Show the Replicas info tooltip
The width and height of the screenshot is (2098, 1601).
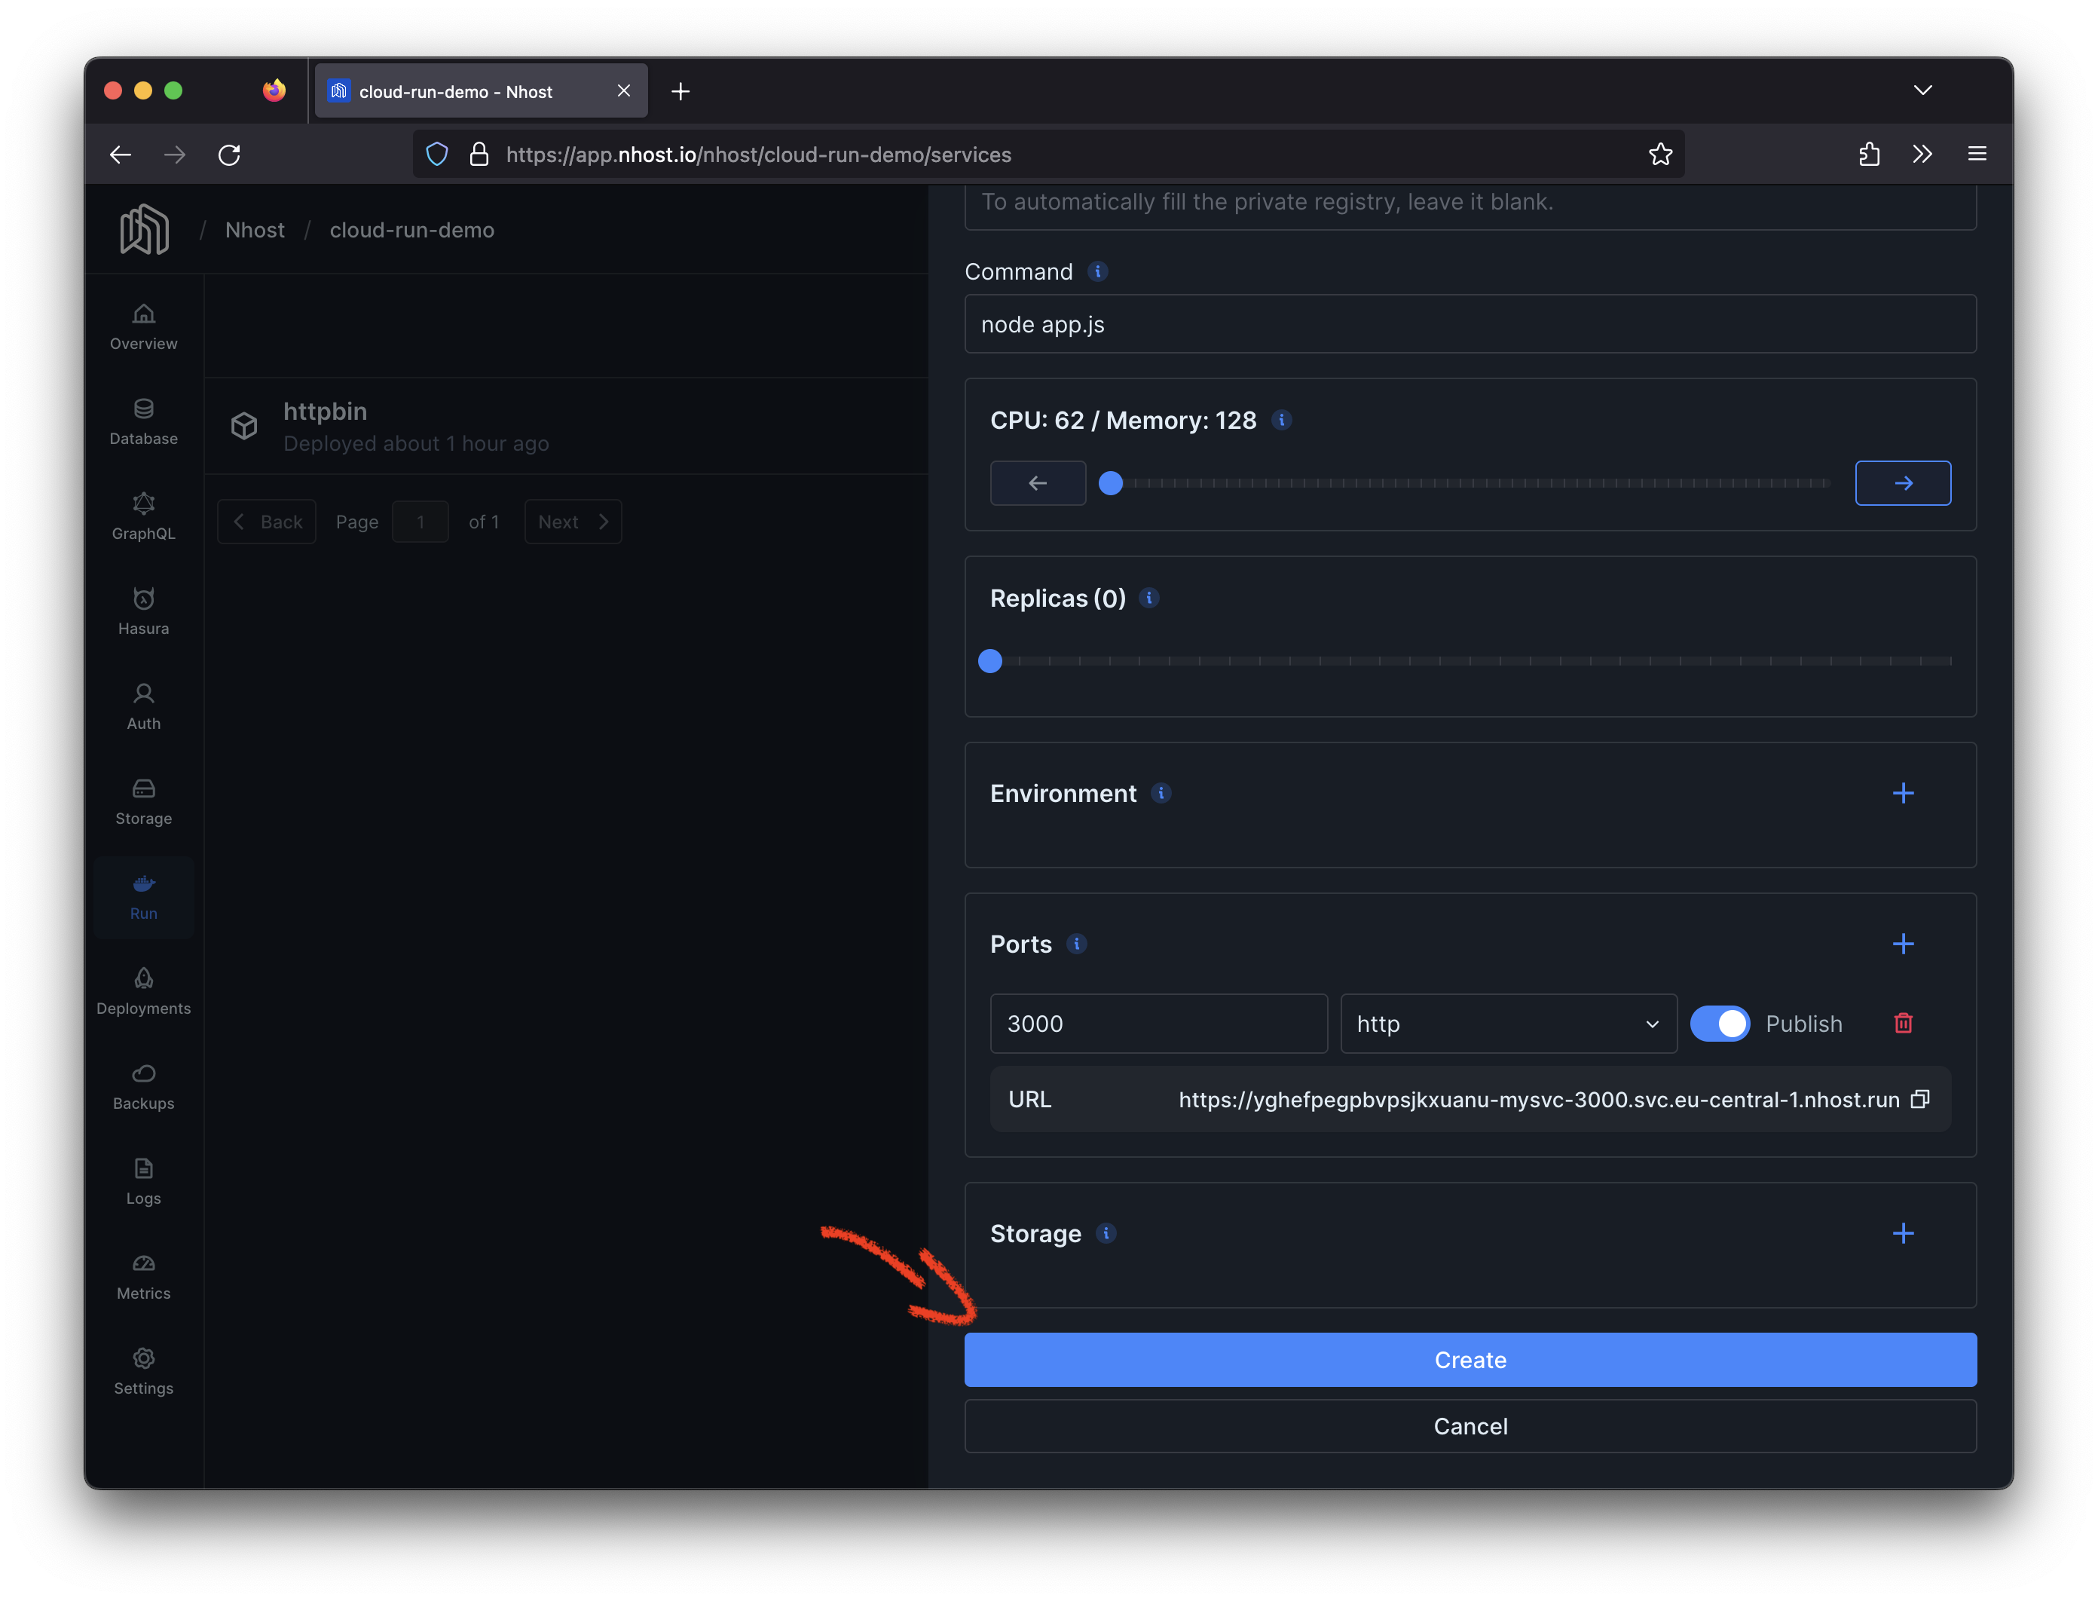coord(1149,598)
